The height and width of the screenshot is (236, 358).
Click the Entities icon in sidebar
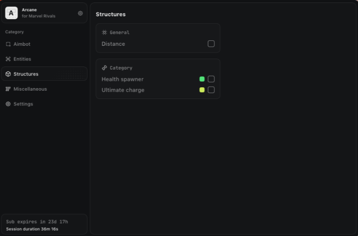(8, 59)
